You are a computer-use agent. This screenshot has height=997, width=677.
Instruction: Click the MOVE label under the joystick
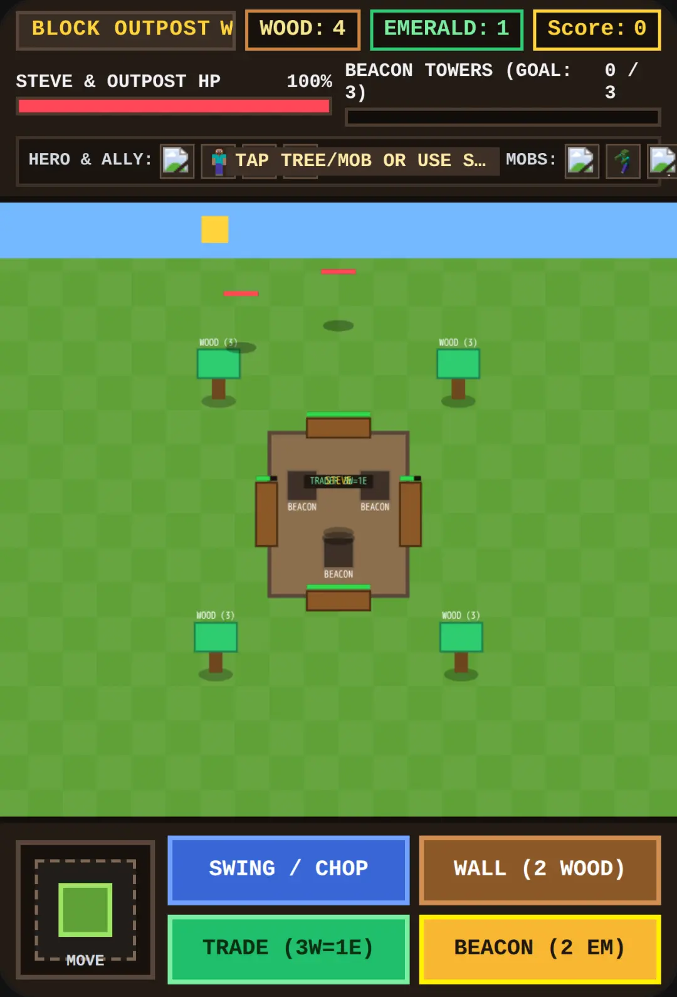click(85, 960)
